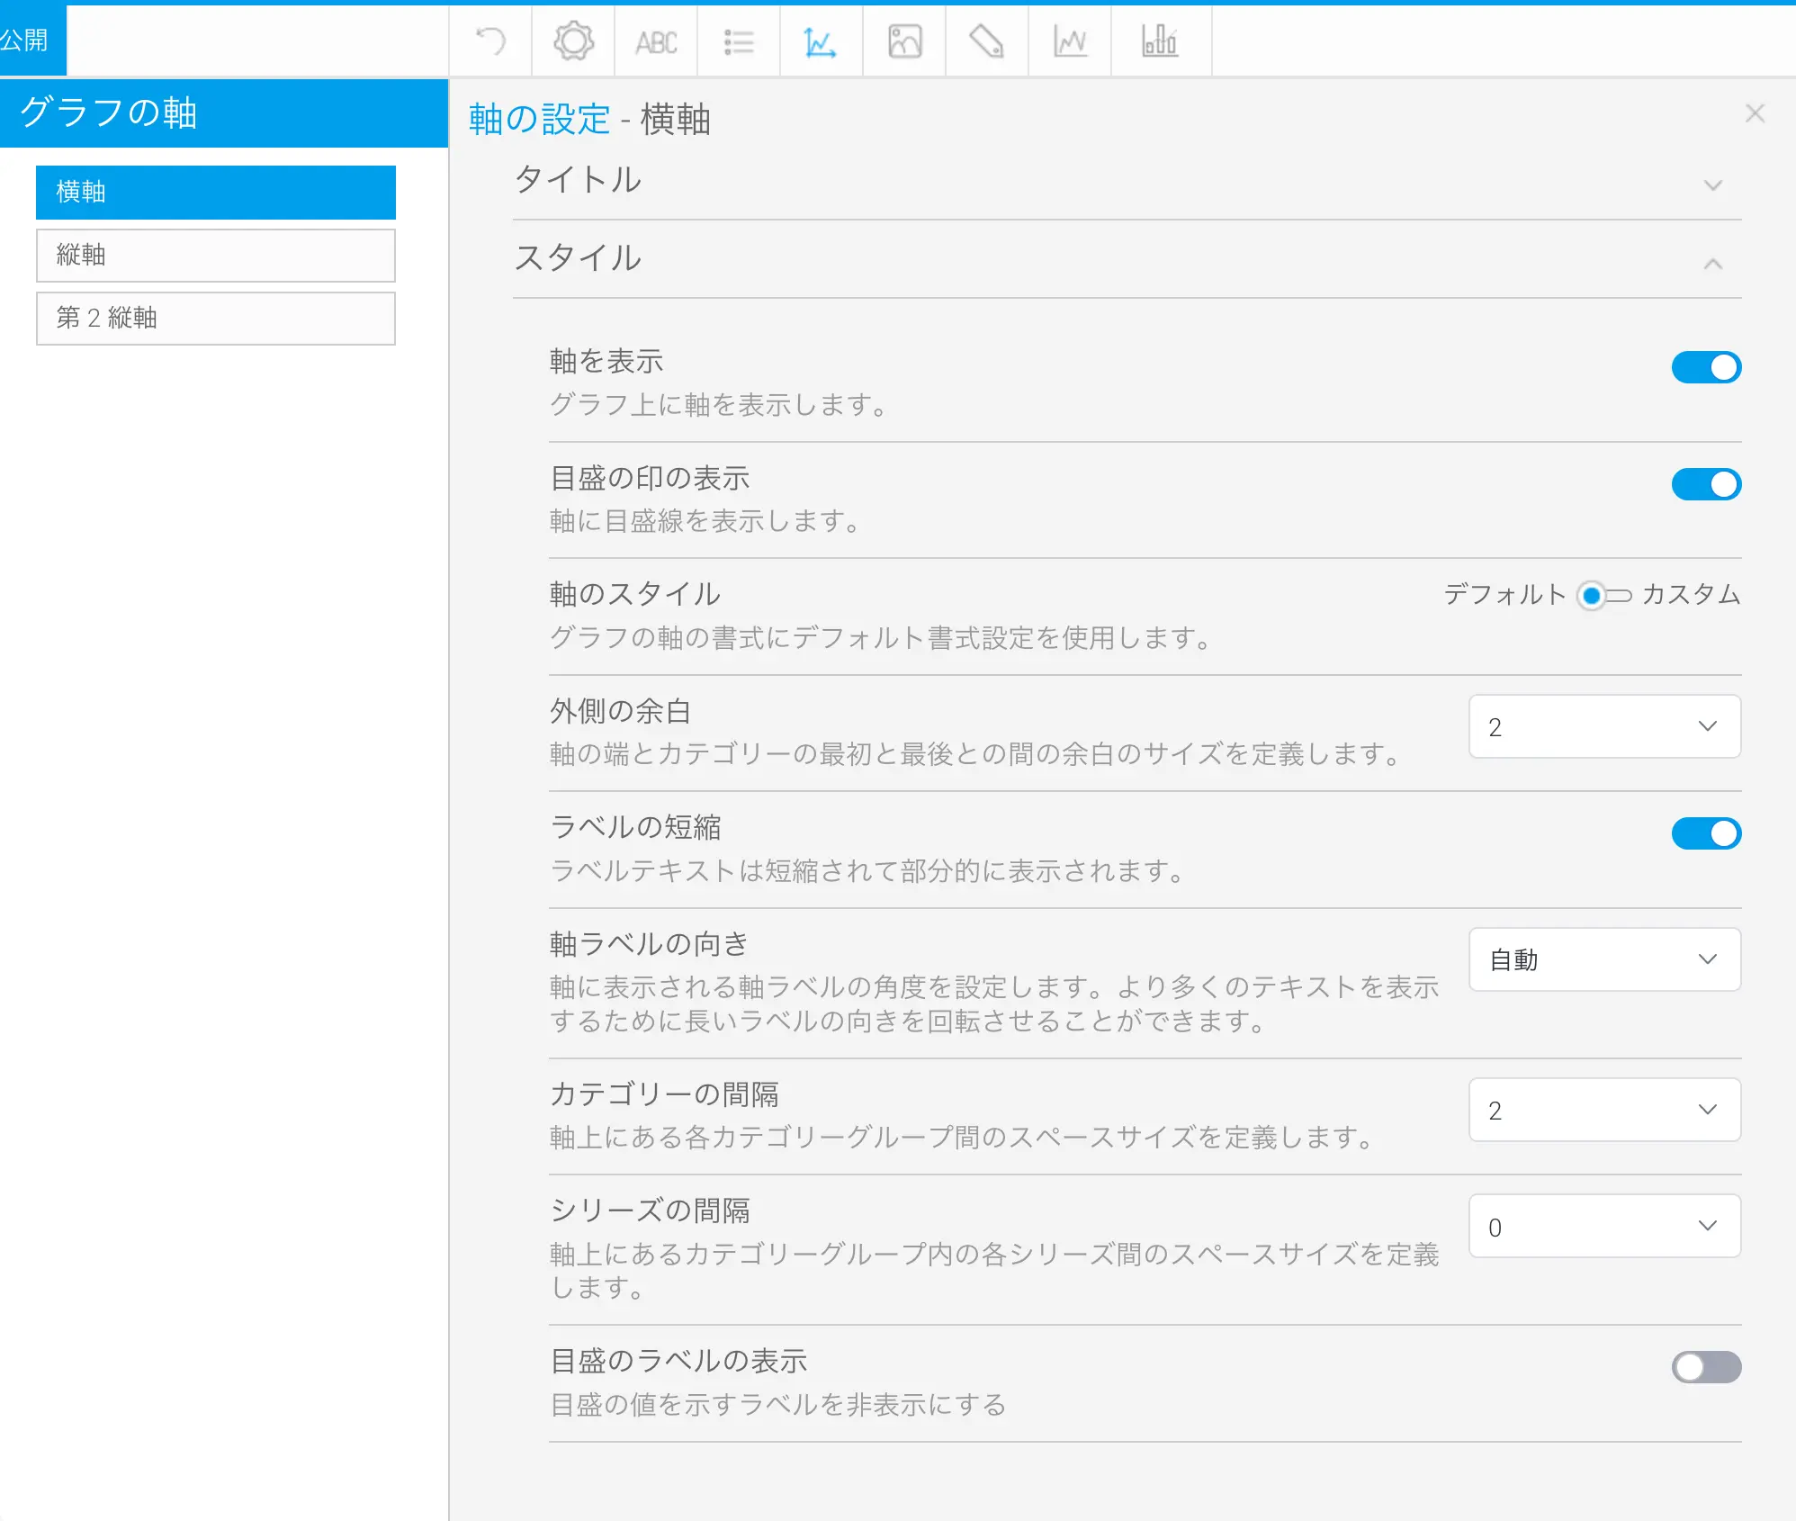The width and height of the screenshot is (1796, 1521).
Task: Click the bar chart settings icon
Action: click(x=1159, y=41)
